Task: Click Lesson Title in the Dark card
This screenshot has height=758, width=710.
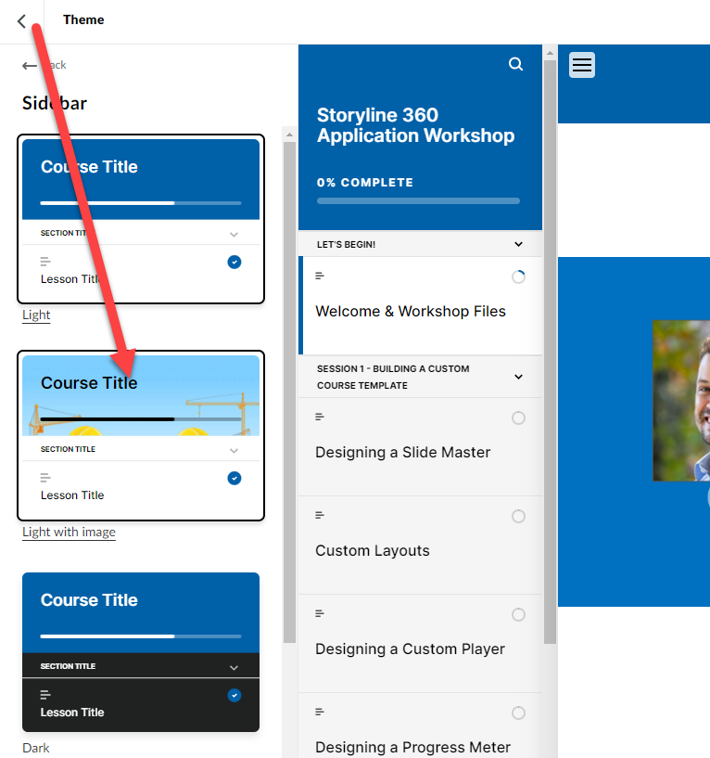Action: [72, 713]
